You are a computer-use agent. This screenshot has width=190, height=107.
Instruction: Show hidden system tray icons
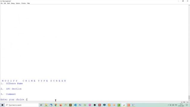[x=168, y=105]
